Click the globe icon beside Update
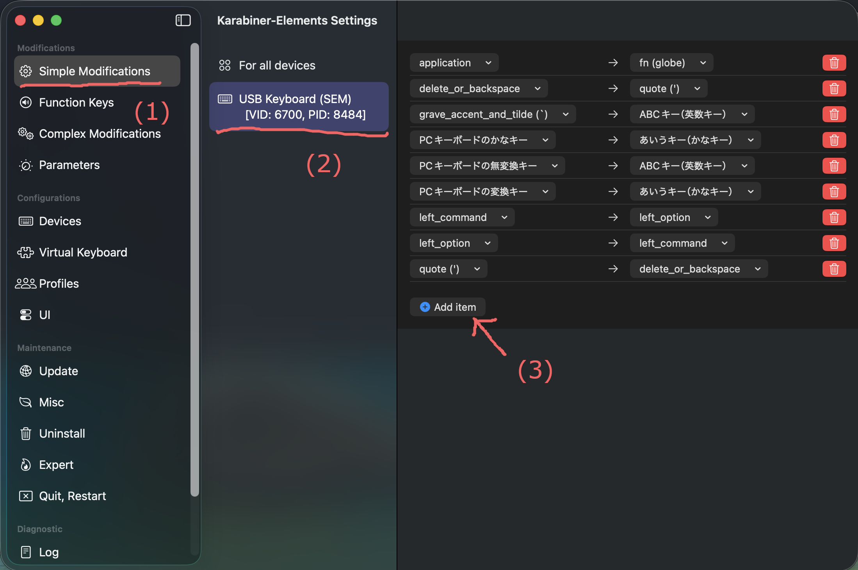Image resolution: width=858 pixels, height=570 pixels. click(x=26, y=371)
